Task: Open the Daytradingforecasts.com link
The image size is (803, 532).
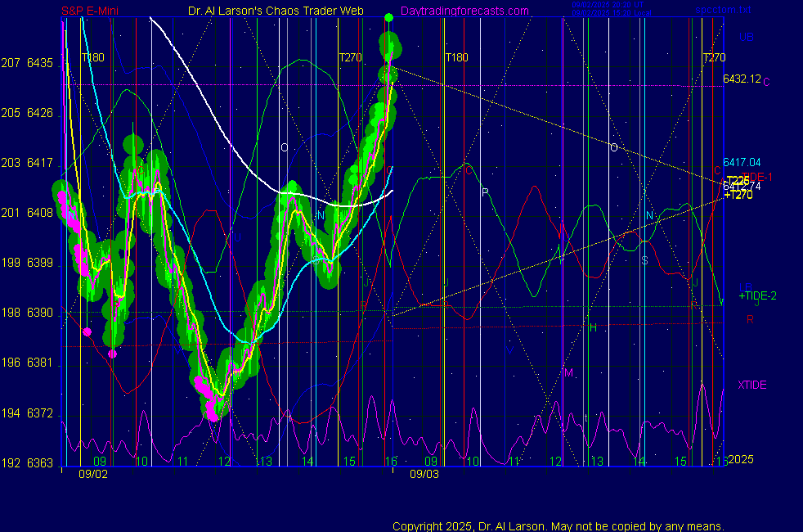Action: point(464,11)
